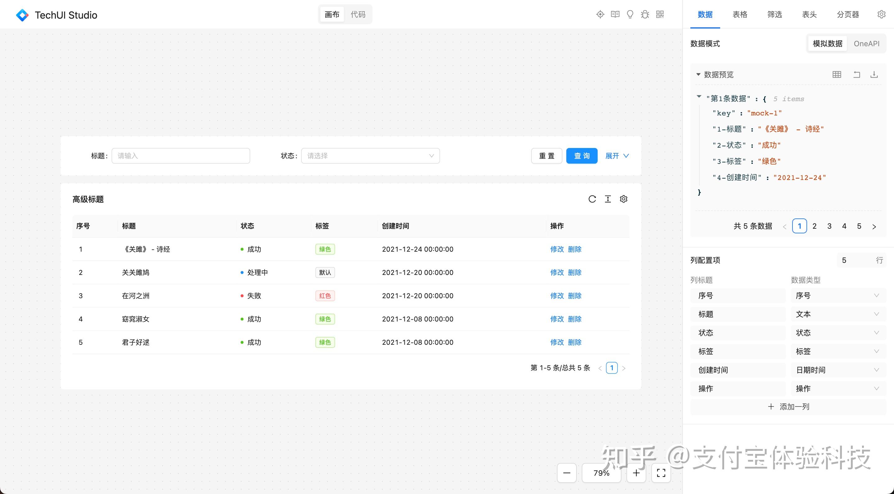Click the refresh icon on the 高级标题 table
This screenshot has height=494, width=894.
pos(592,199)
